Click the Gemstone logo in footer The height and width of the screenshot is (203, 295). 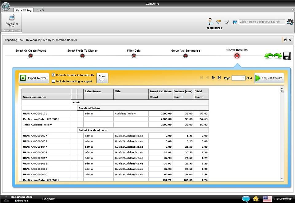(283, 199)
